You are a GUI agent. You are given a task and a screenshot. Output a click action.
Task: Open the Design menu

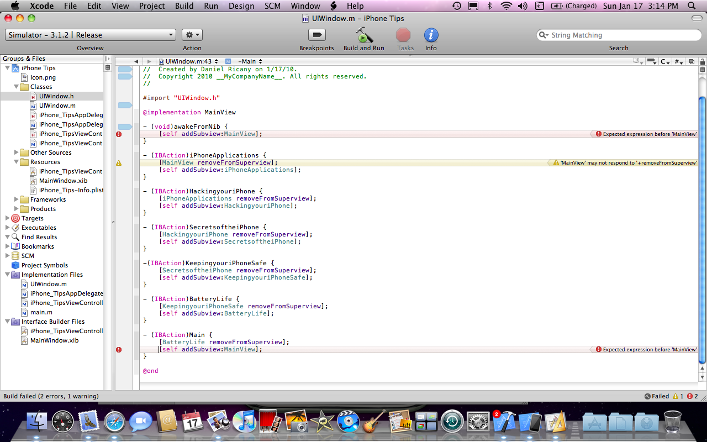pyautogui.click(x=241, y=6)
